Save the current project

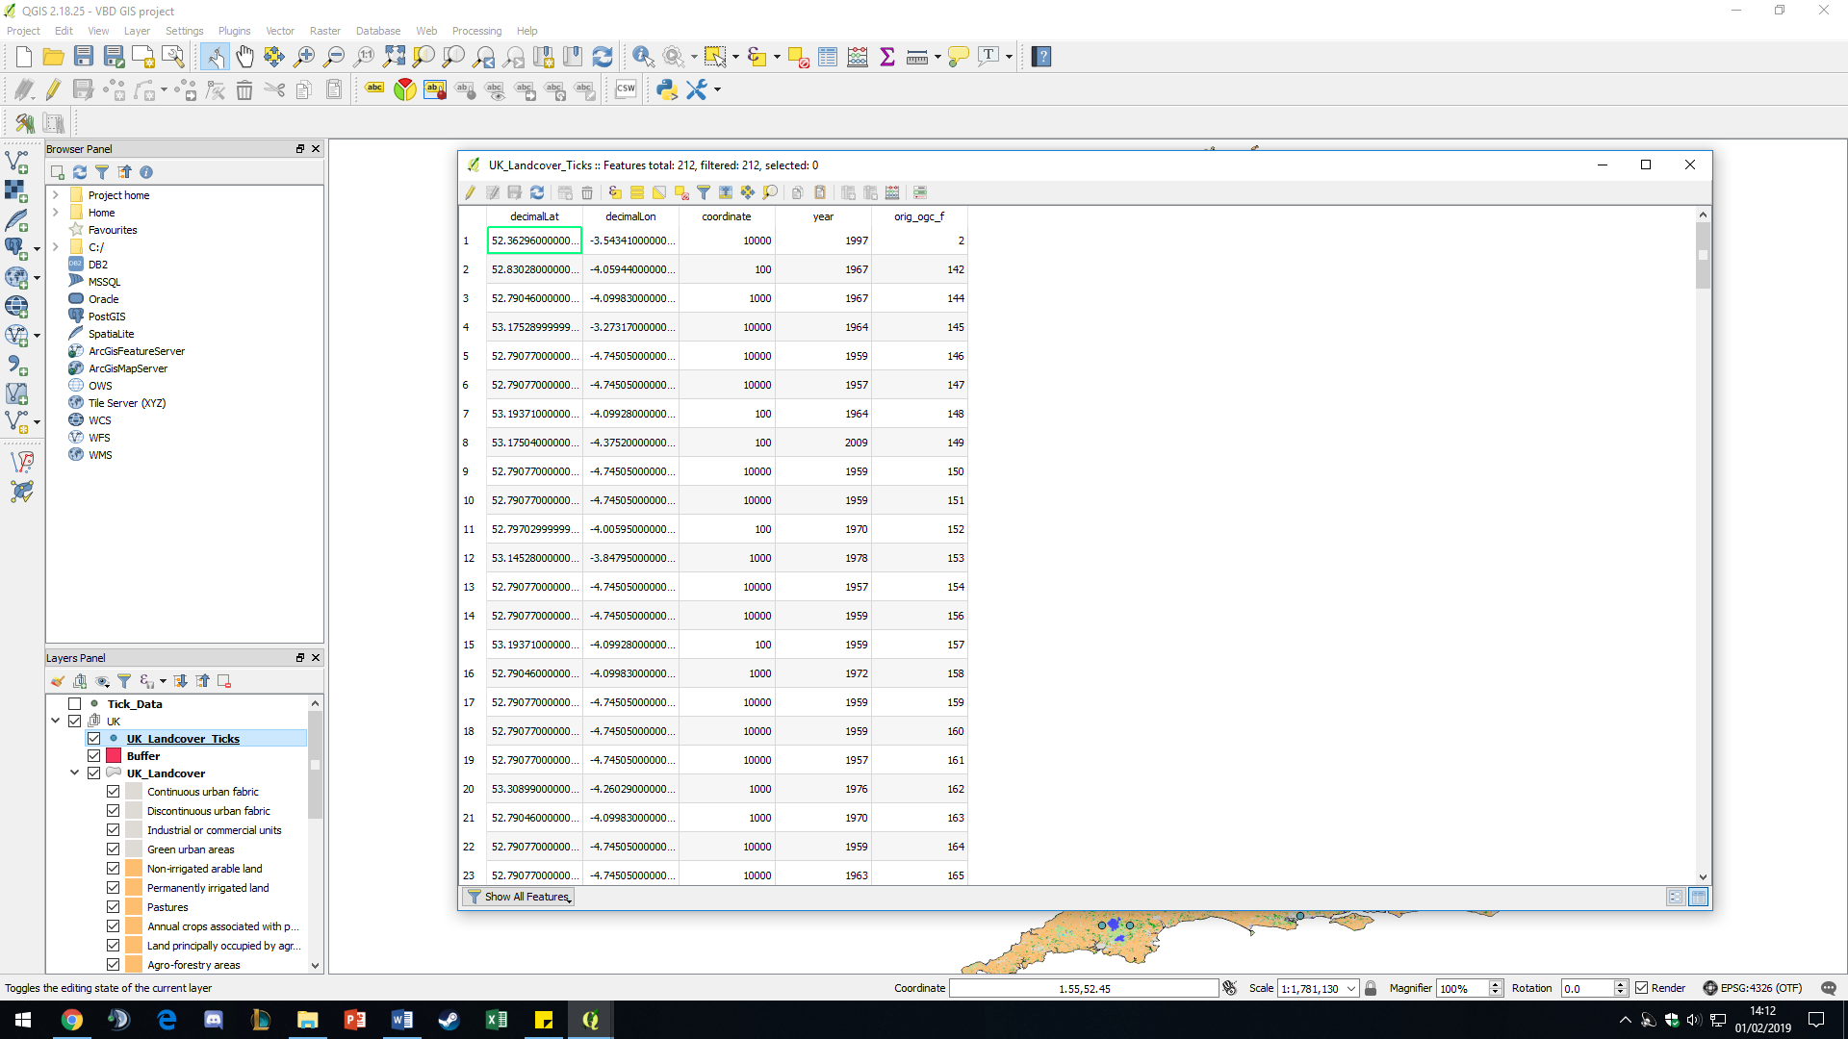pyautogui.click(x=84, y=57)
